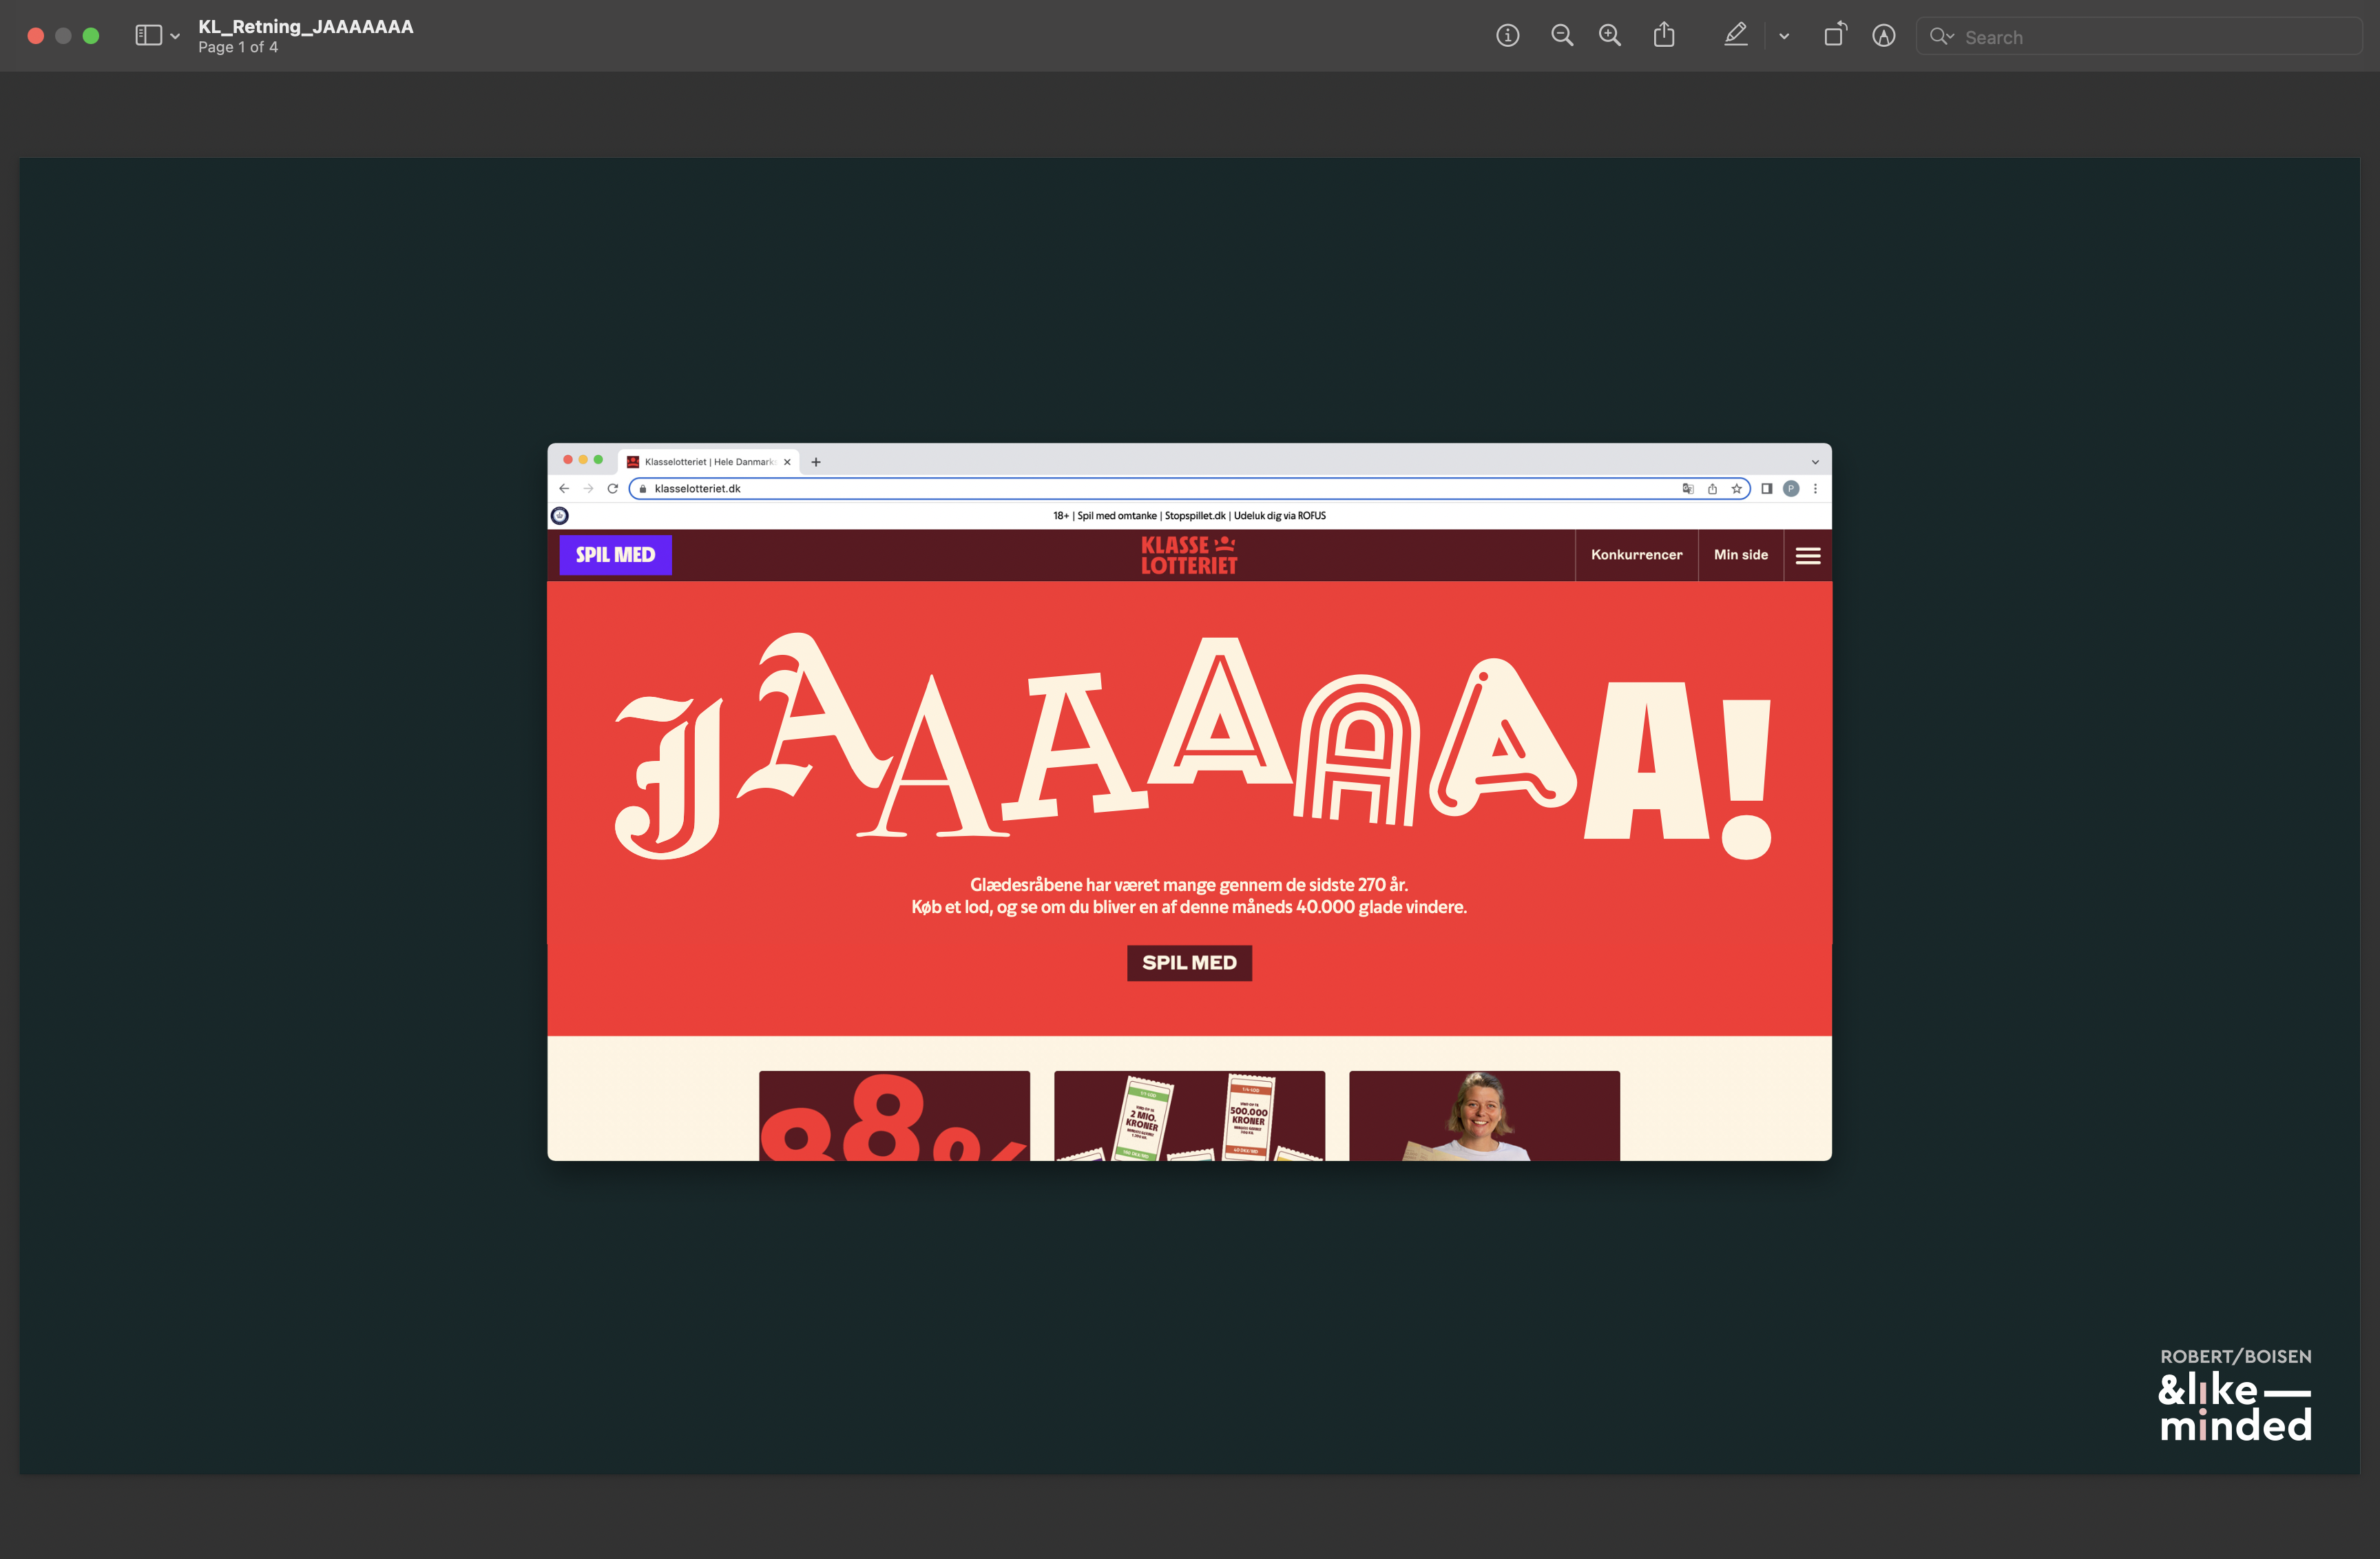Click the Zoom In magnifier
Screen dimensions: 2380x1559
[x=1609, y=36]
